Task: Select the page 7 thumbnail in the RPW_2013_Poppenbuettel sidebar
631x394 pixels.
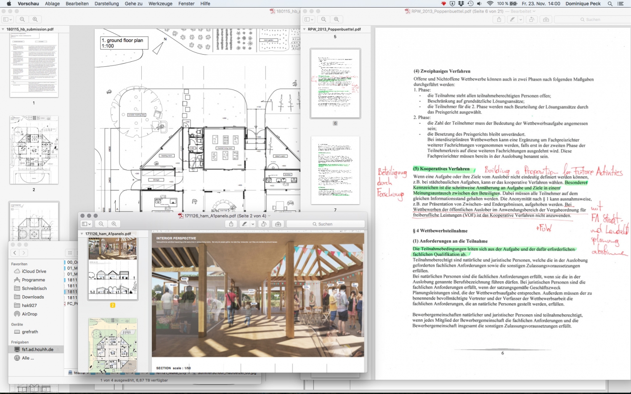Action: [335, 170]
